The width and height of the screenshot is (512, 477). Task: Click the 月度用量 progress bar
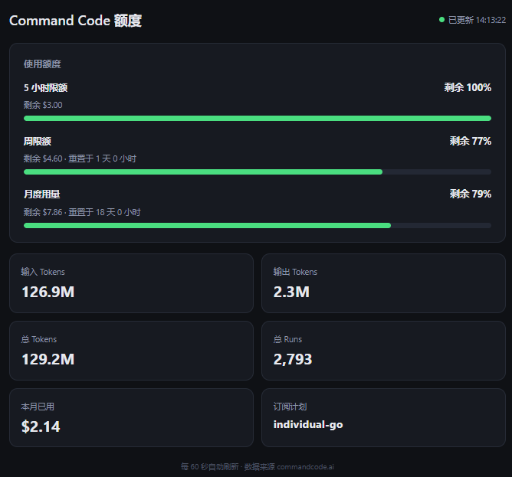(x=258, y=225)
